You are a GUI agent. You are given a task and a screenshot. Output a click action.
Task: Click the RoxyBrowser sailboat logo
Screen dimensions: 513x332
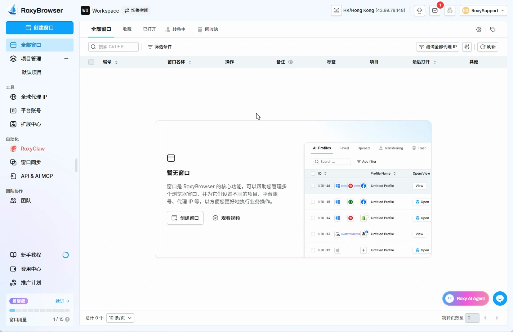pyautogui.click(x=12, y=10)
